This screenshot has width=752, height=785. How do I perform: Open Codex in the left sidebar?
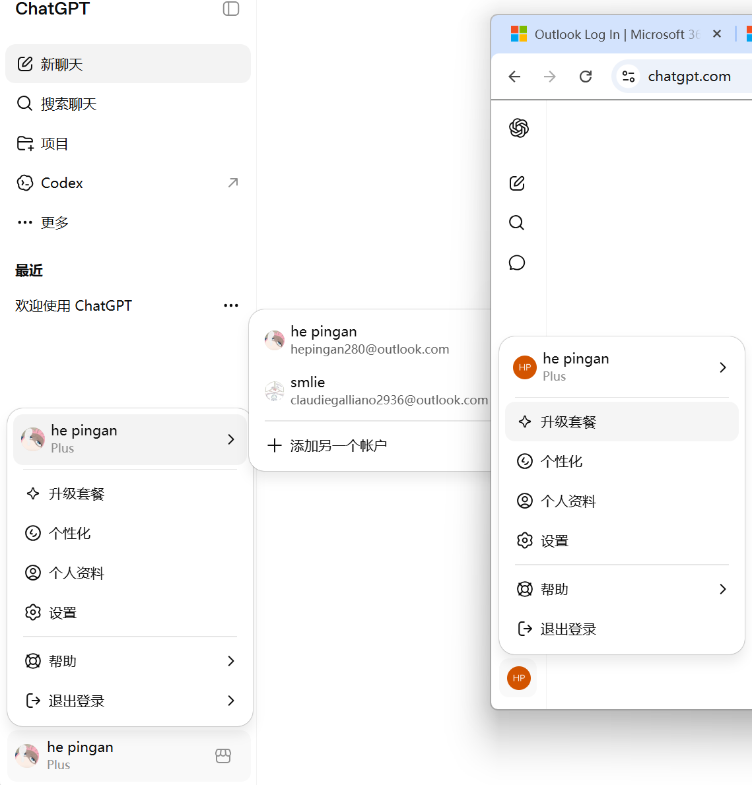[x=128, y=183]
